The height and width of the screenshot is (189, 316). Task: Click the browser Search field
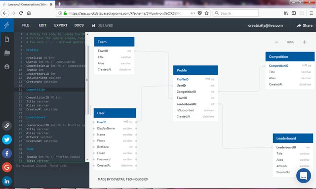(x=236, y=13)
